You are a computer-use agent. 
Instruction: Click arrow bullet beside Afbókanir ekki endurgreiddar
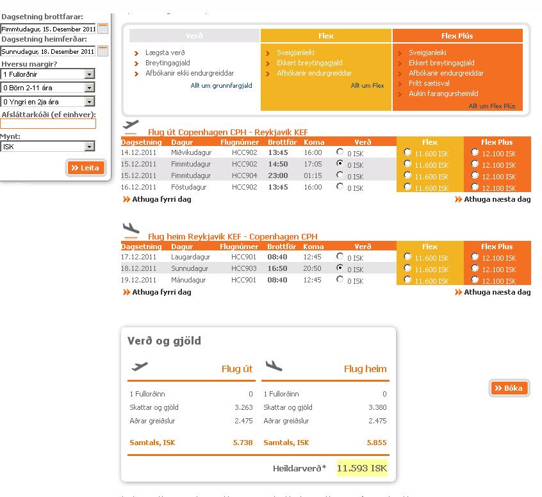click(136, 74)
